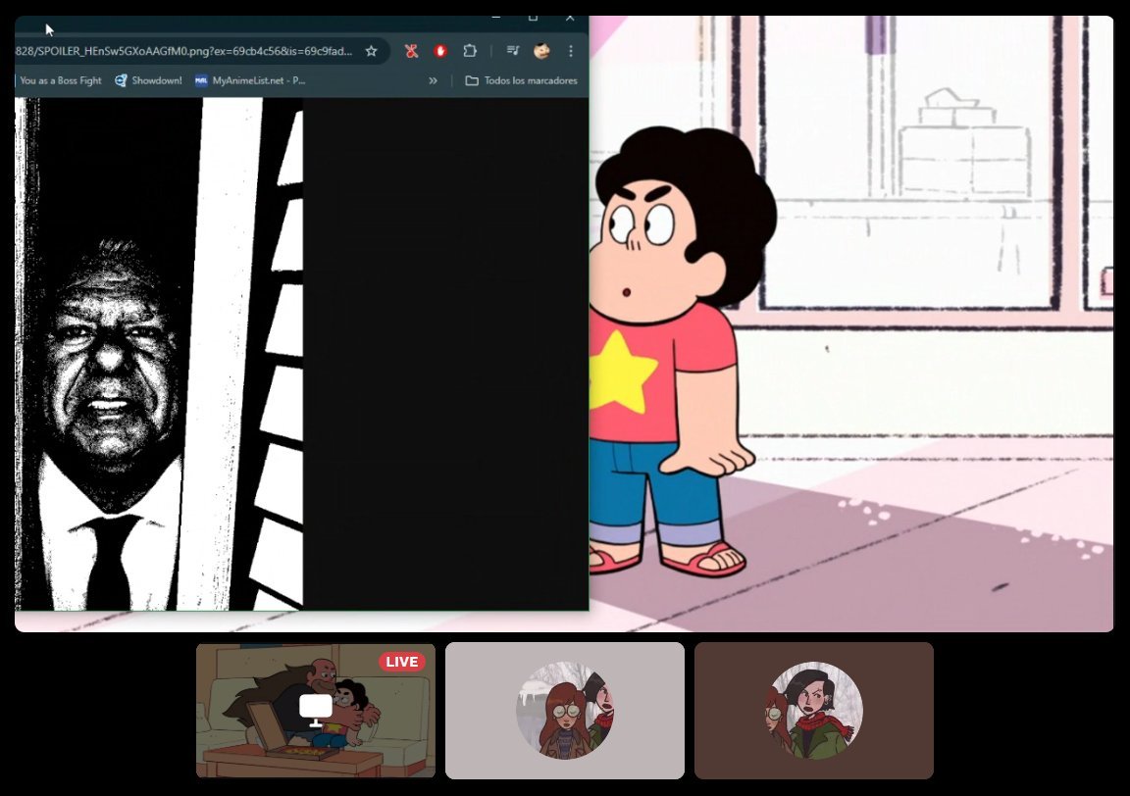This screenshot has height=796, width=1130.
Task: Bookmark this page with the star icon
Action: 371,51
